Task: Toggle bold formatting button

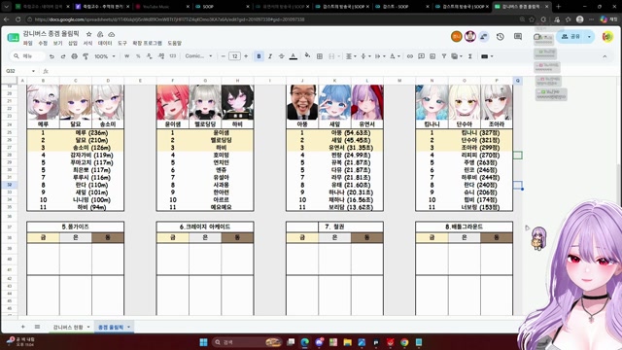Action: pos(259,56)
